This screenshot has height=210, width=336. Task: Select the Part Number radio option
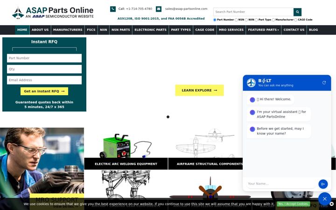[x=215, y=20]
